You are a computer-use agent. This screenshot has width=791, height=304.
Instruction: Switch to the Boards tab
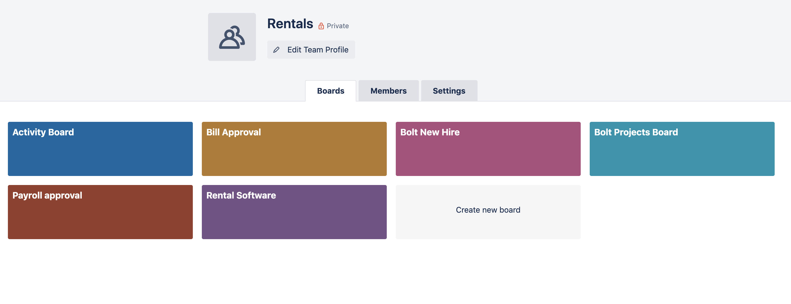click(x=330, y=91)
